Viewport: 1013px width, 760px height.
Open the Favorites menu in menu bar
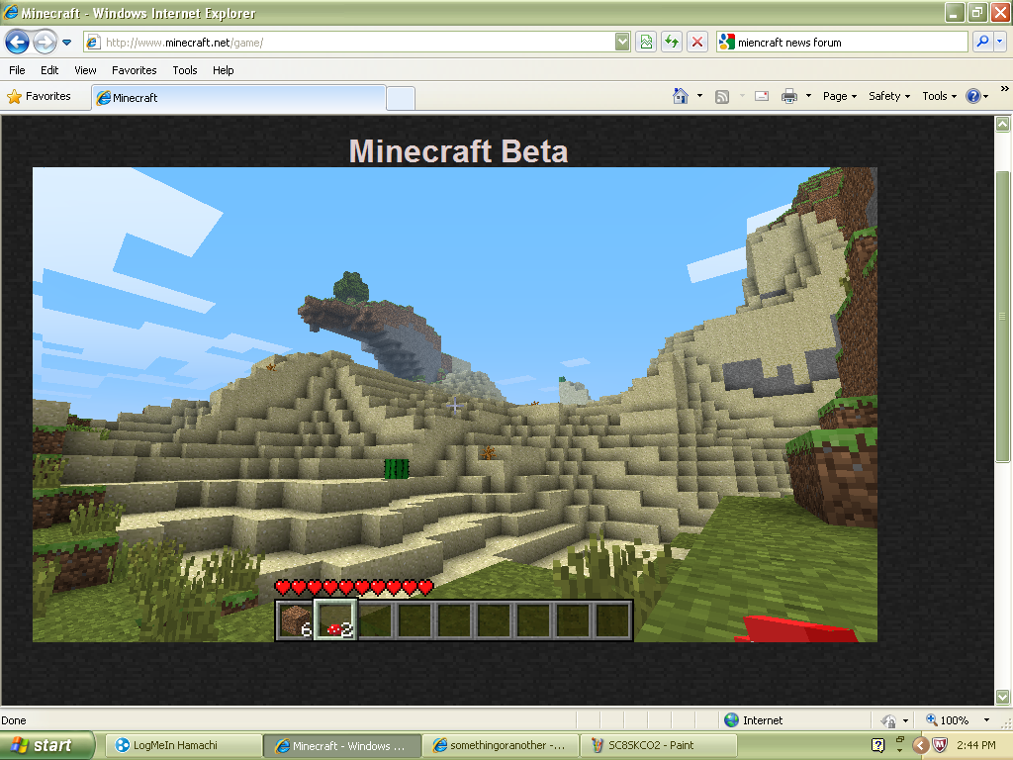tap(135, 70)
